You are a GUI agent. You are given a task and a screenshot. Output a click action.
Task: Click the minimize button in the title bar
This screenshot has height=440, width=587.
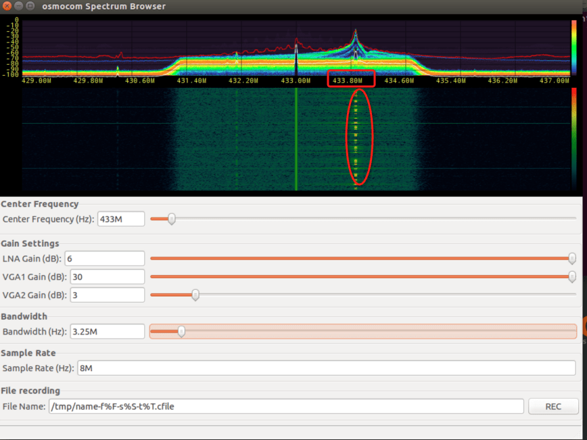[x=18, y=6]
